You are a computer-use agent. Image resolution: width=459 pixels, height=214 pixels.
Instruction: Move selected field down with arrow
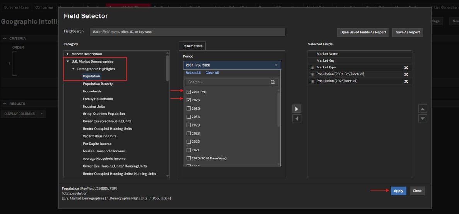tap(423, 118)
